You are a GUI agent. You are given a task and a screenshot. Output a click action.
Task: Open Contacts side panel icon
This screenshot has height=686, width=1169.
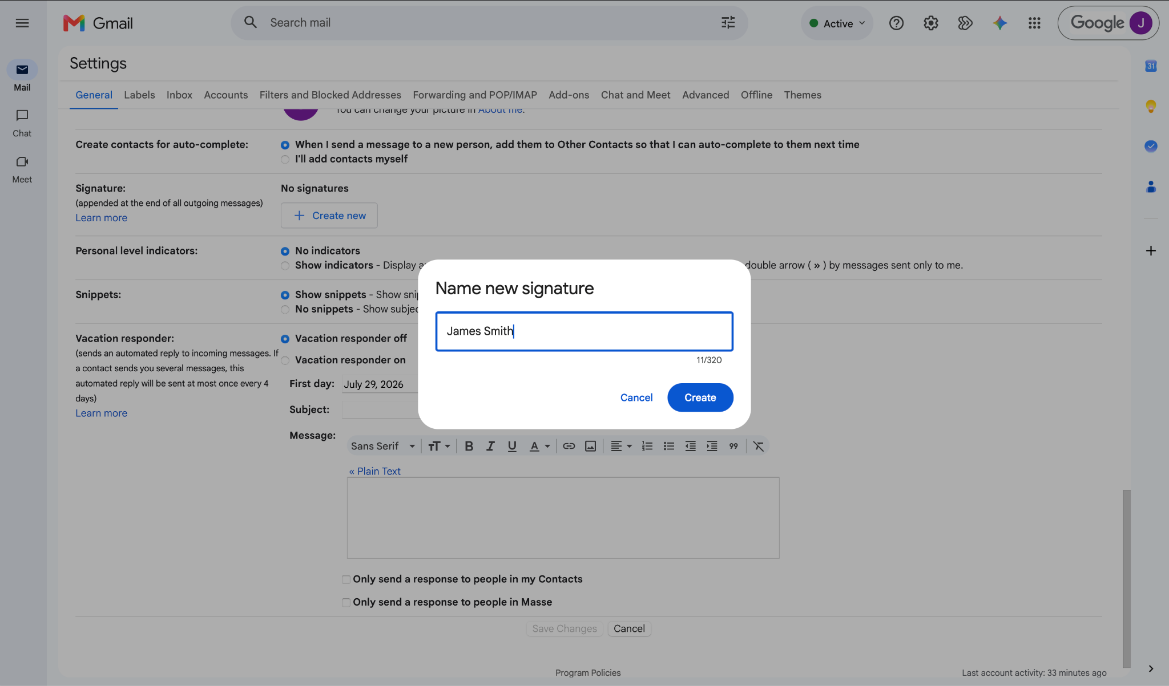[x=1151, y=186]
